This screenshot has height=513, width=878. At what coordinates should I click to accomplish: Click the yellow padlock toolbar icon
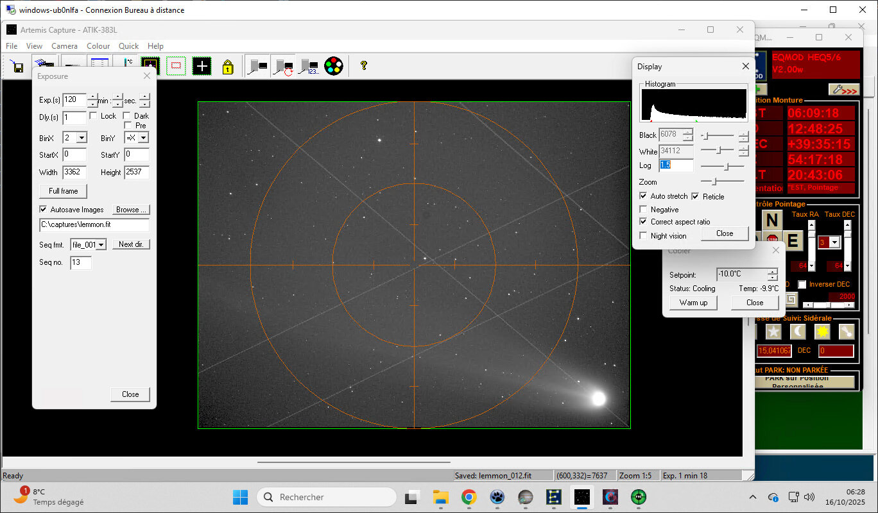228,67
